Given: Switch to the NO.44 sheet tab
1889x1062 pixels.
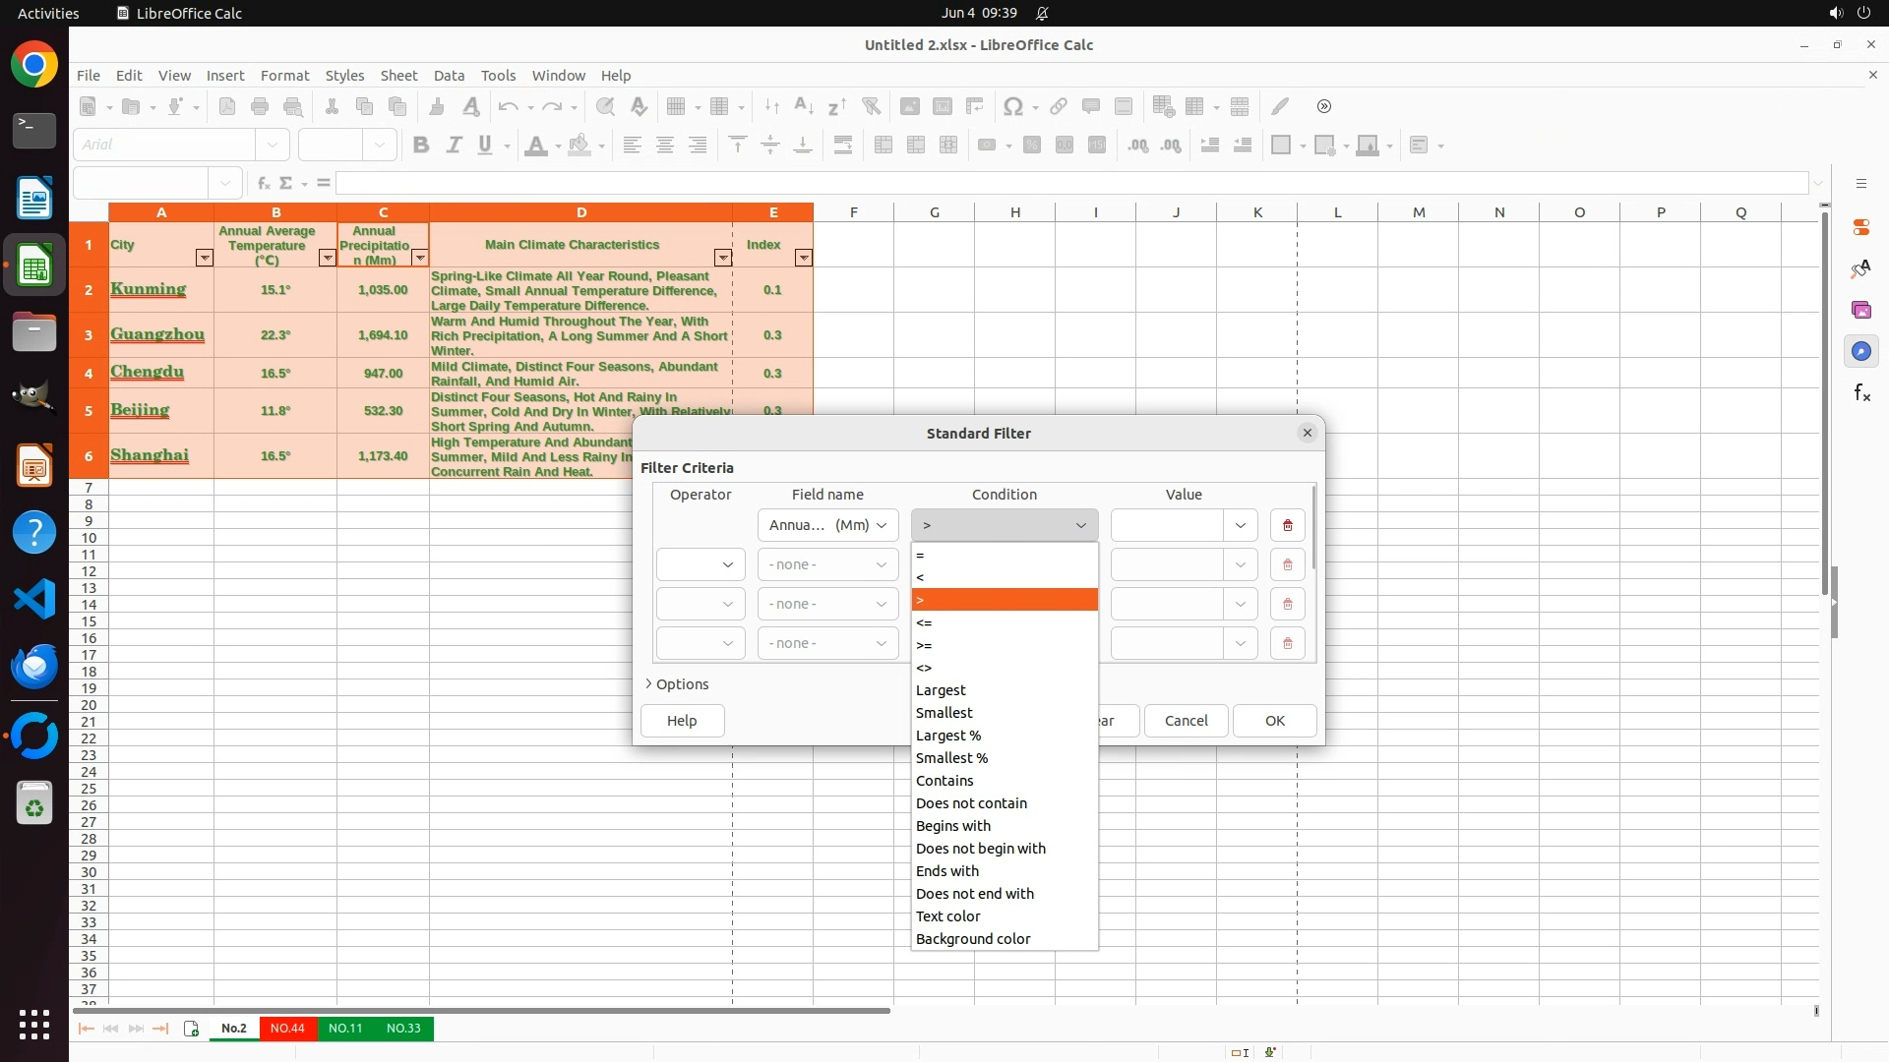Looking at the screenshot, I should click(x=287, y=1029).
